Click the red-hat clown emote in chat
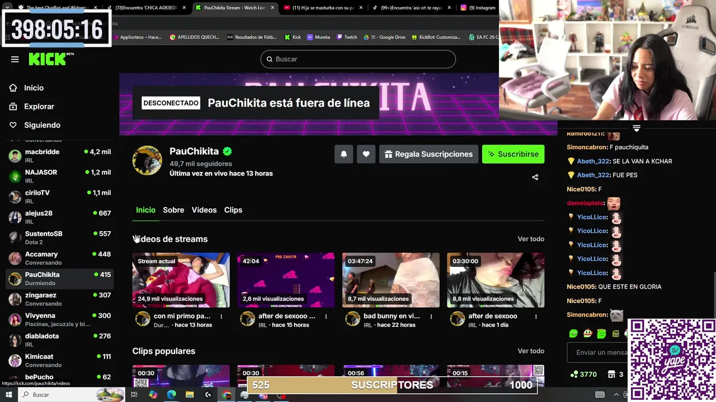The image size is (716, 402). [587, 334]
